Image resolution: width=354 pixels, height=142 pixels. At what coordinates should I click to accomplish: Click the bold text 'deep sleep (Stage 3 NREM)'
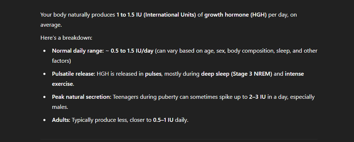(237, 74)
